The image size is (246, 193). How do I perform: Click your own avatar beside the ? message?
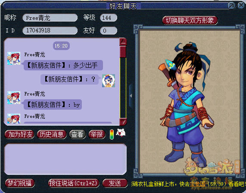tap(109, 81)
